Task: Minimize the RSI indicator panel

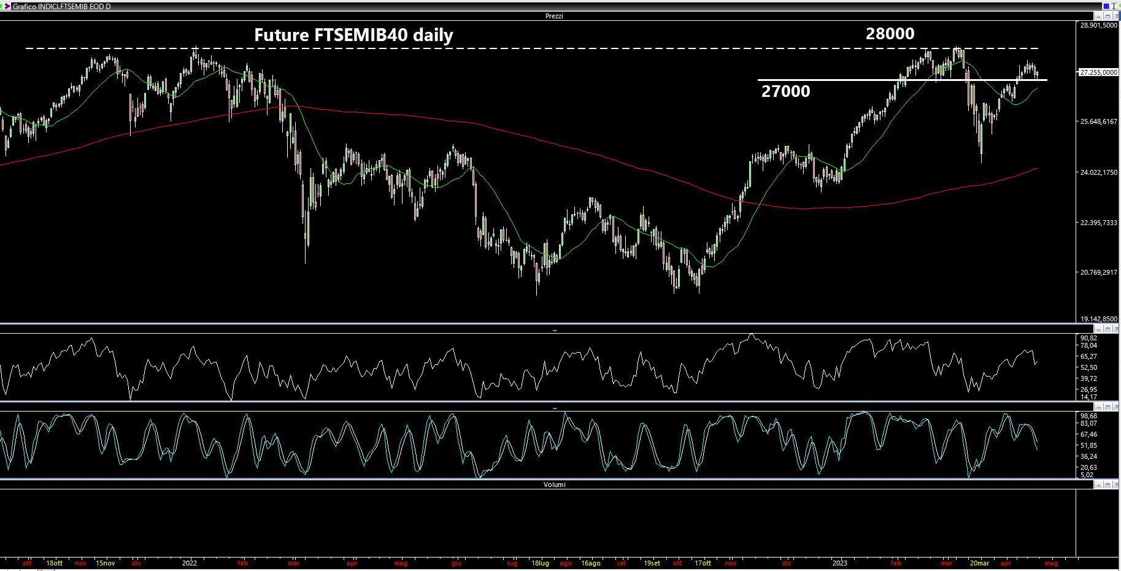Action: tap(1099, 329)
